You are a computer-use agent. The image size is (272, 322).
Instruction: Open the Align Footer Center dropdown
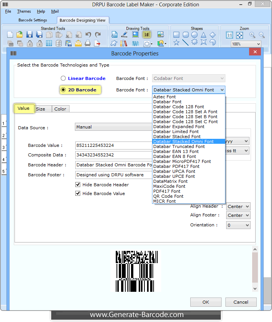[x=238, y=215]
